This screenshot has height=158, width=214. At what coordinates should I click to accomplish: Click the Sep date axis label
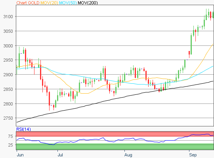coord(193,155)
